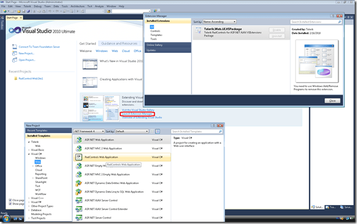Click the search magnifier in Extension Manager
The image size is (357, 224).
coord(339,22)
